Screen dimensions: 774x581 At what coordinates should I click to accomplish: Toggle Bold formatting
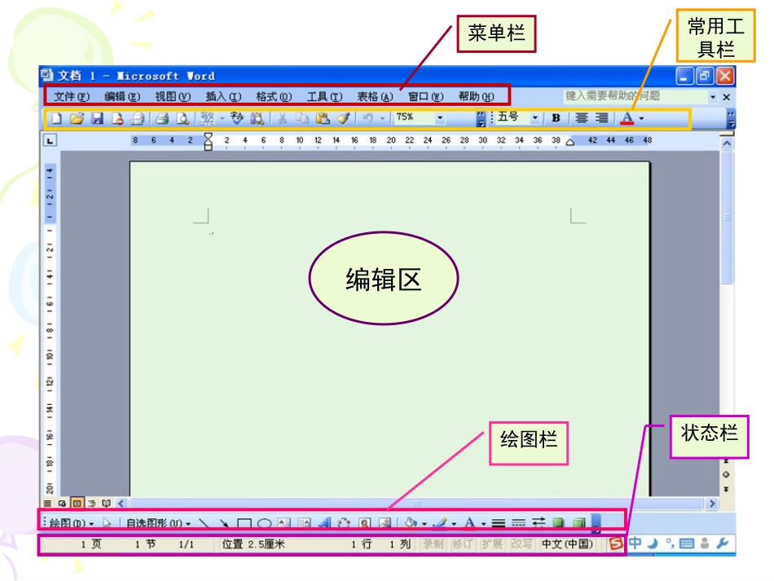(556, 118)
